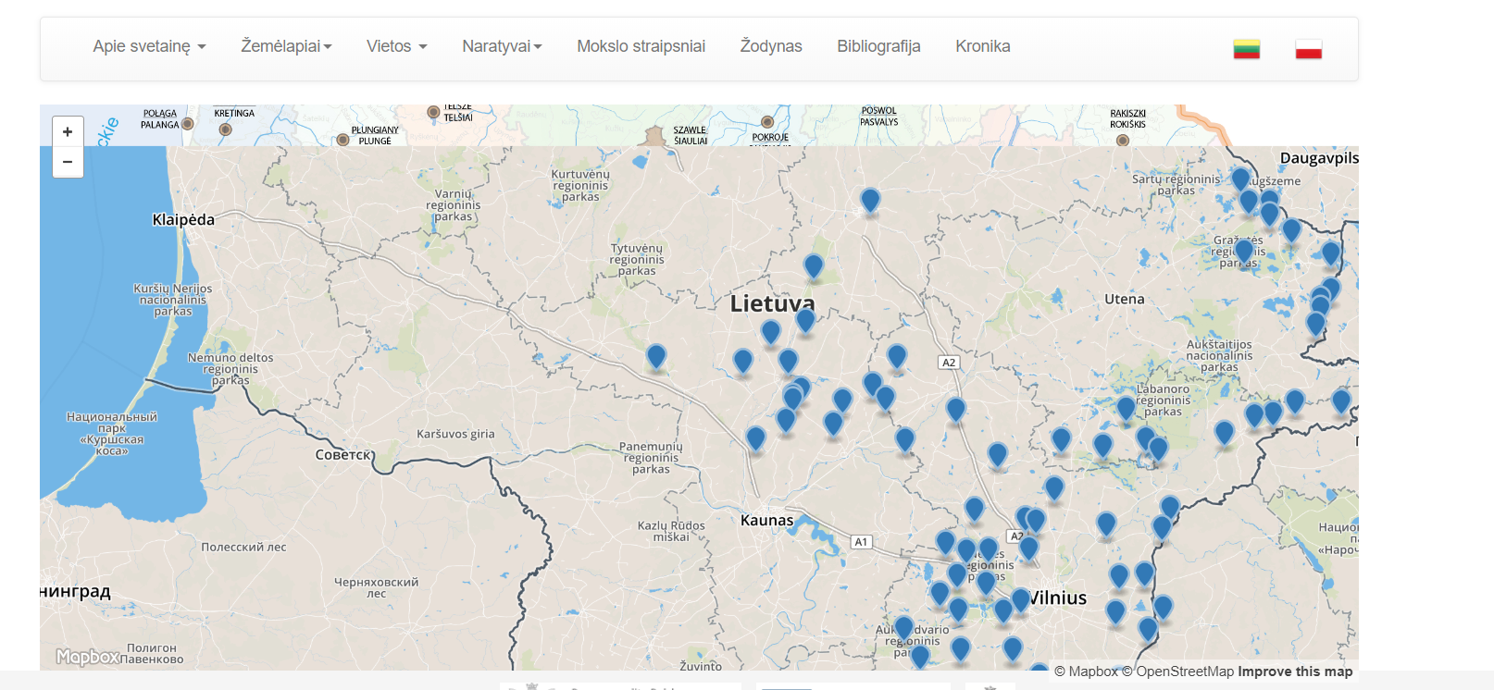Open the Naratyvai dropdown menu
The width and height of the screenshot is (1494, 690).
(502, 46)
